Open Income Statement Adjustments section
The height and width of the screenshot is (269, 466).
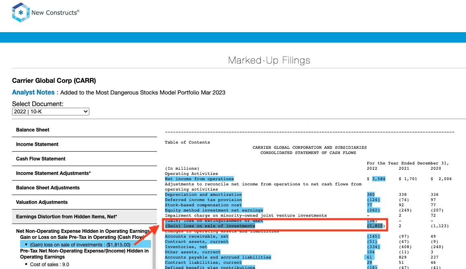pos(85,173)
